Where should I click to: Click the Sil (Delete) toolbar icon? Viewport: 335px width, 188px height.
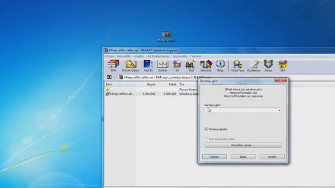(177, 66)
